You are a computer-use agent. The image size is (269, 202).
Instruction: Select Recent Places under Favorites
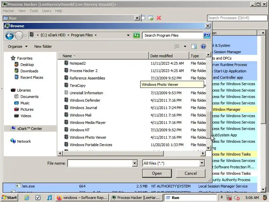click(32, 77)
